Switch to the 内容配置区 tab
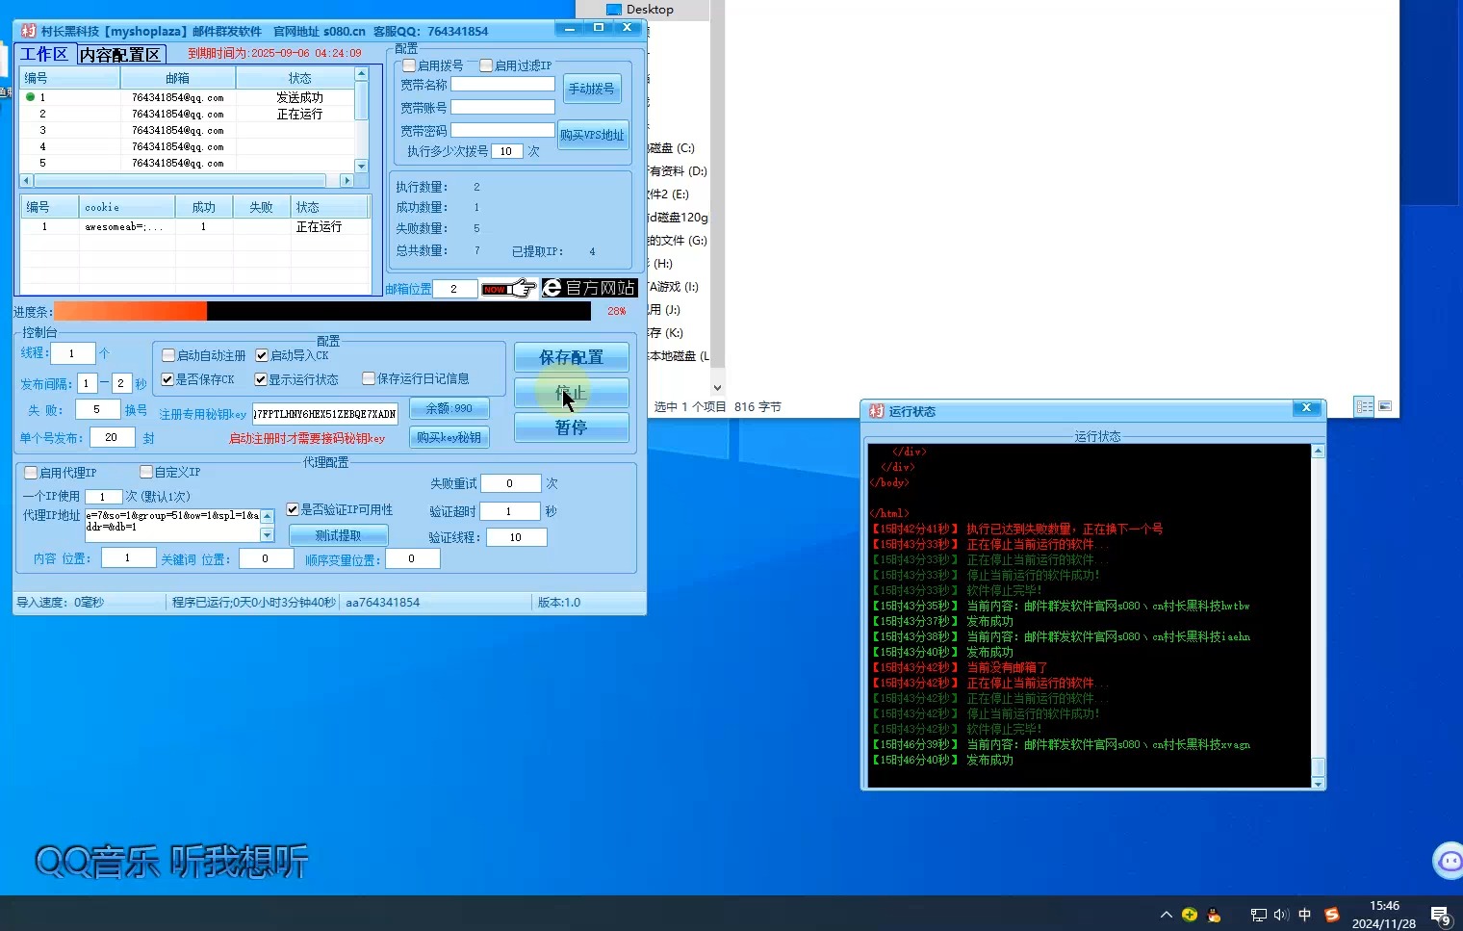The width and height of the screenshot is (1463, 931). [120, 55]
